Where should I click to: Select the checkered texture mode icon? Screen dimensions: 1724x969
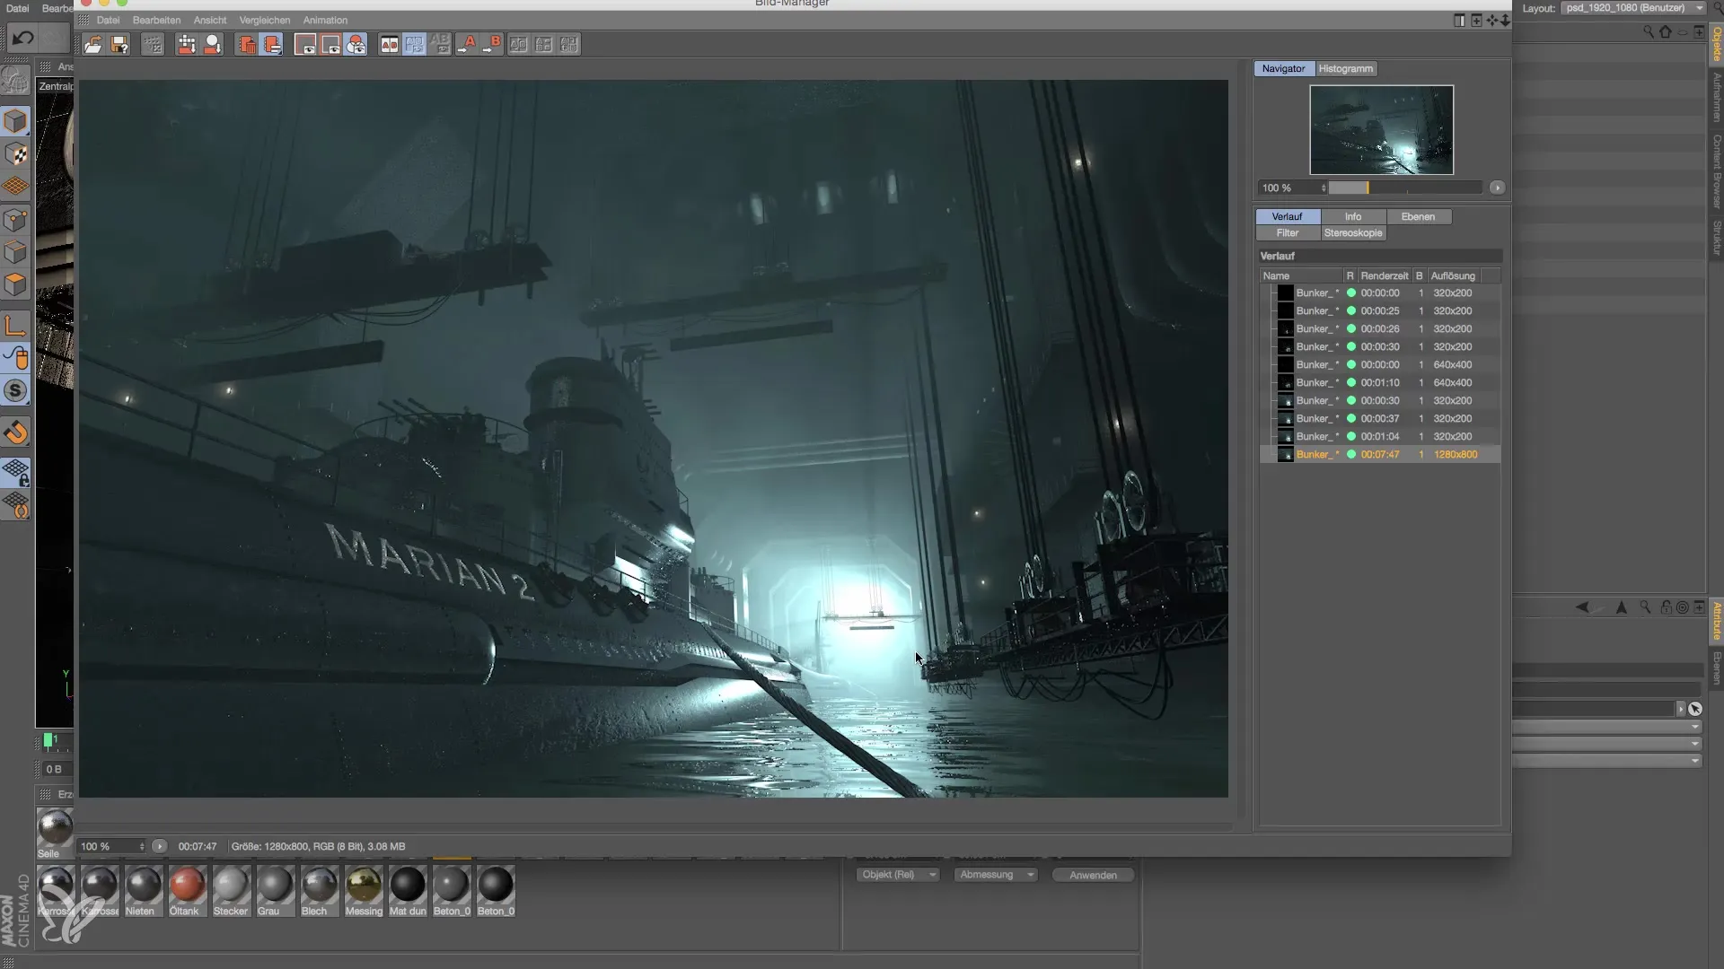15,154
